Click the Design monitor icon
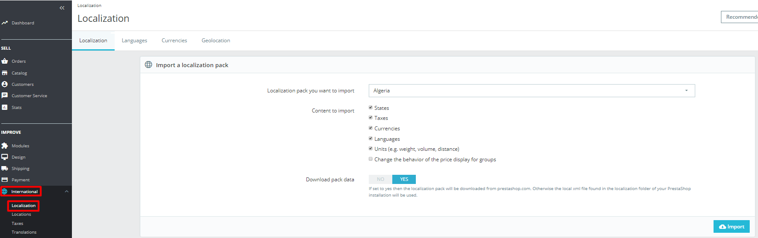The image size is (758, 238). click(x=4, y=157)
